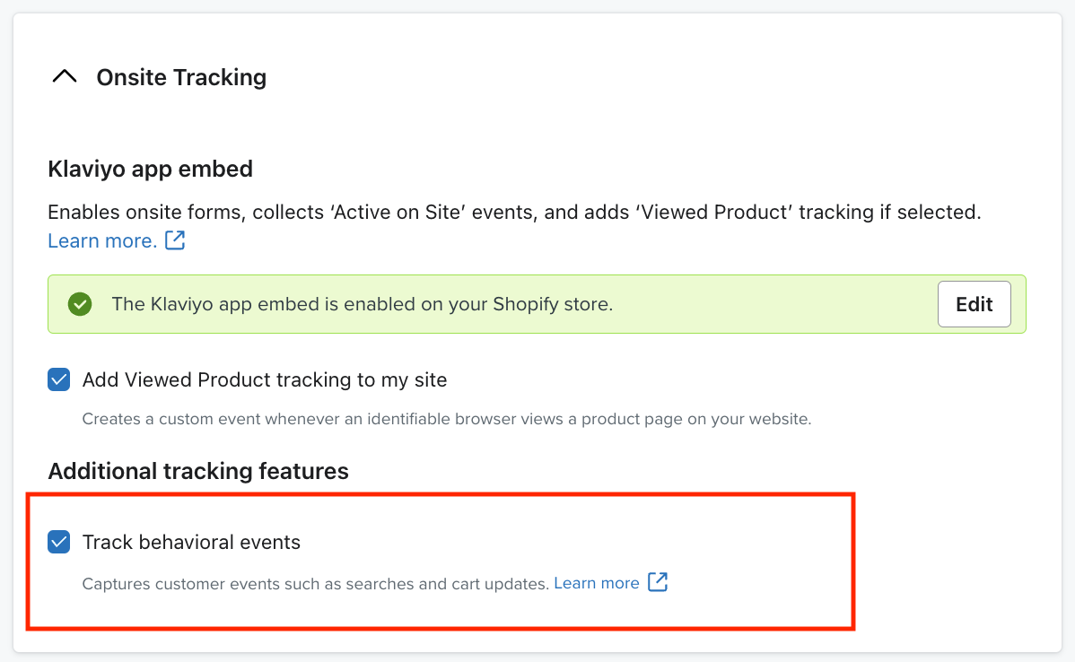The height and width of the screenshot is (662, 1075).
Task: Click empty green banner space left of Edit
Action: click(x=774, y=304)
